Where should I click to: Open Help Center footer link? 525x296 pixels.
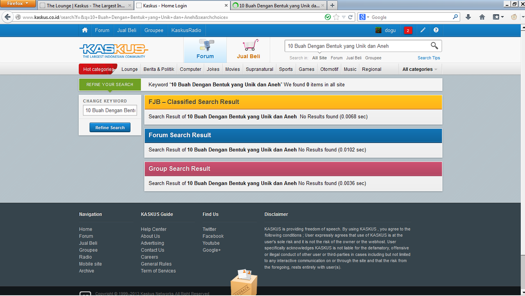tap(154, 229)
